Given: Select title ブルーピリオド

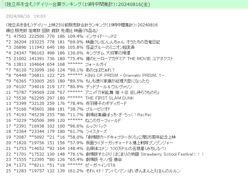Looking at the screenshot, I should click(98, 109).
